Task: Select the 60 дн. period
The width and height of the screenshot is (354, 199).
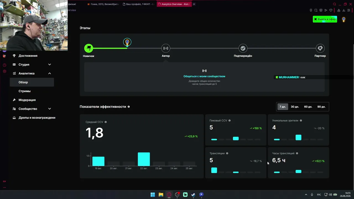Action: click(x=308, y=107)
